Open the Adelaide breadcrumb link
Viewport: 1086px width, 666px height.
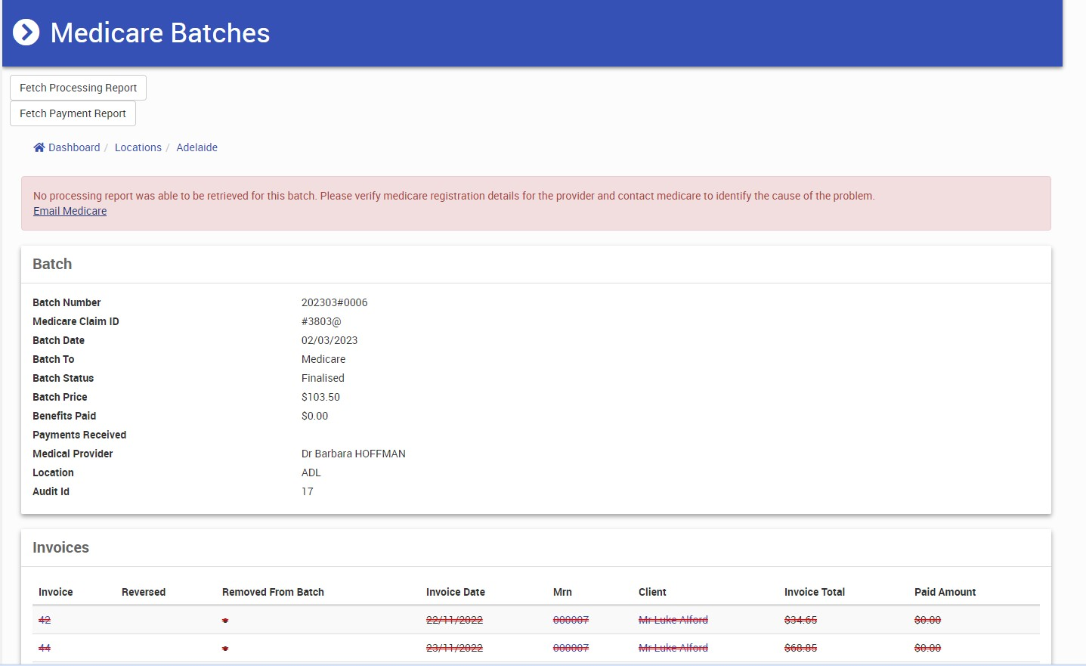click(x=196, y=147)
